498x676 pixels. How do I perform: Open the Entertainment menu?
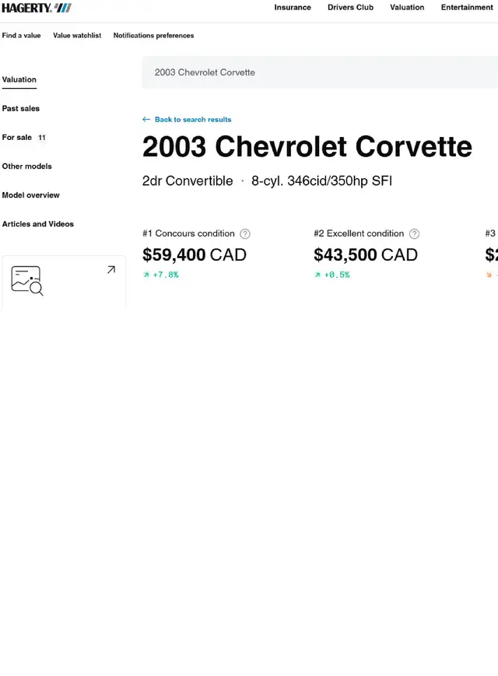pos(467,7)
